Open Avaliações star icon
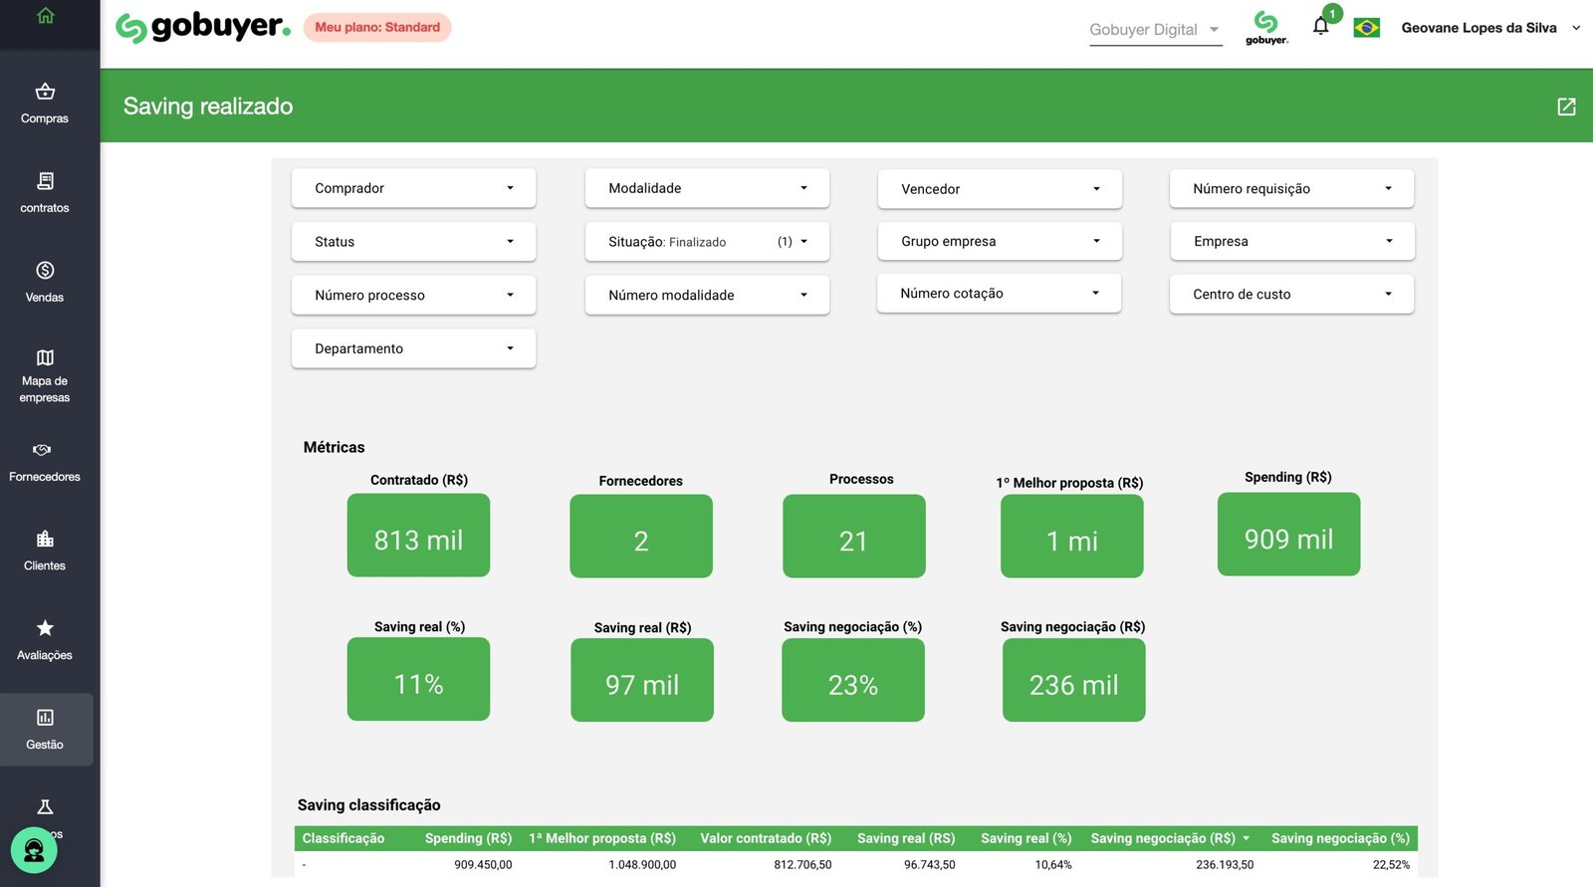The height and width of the screenshot is (887, 1593). 45,628
